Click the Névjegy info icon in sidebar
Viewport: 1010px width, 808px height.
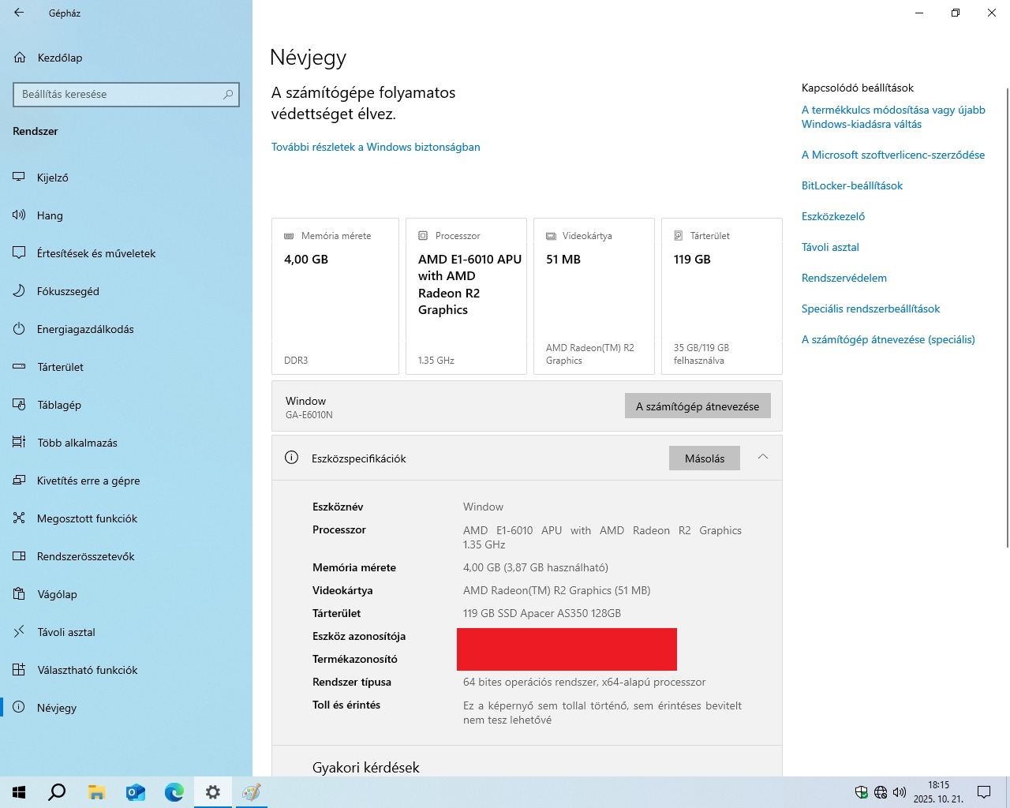(x=20, y=708)
